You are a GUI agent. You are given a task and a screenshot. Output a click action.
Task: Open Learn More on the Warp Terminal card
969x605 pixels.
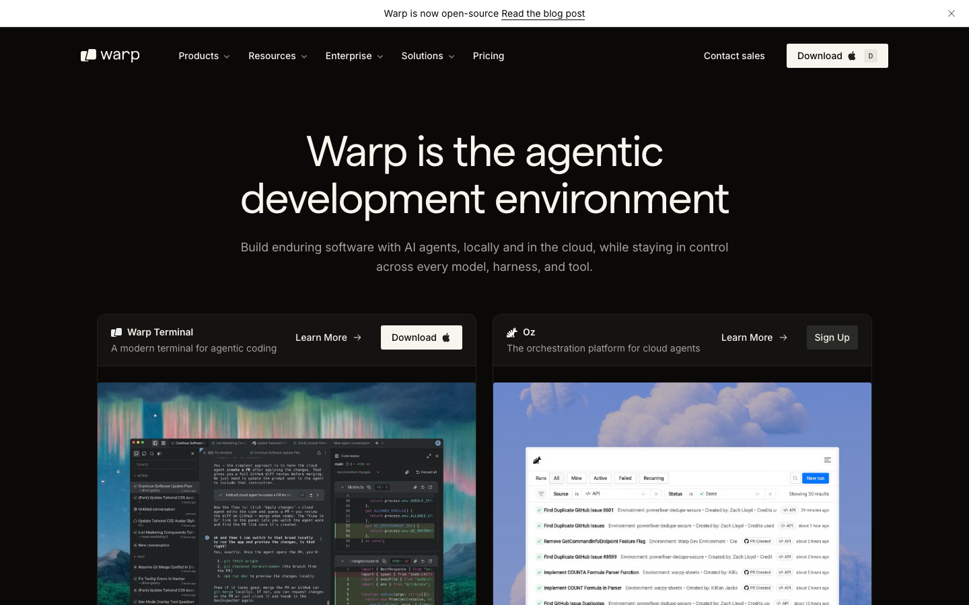[328, 337]
